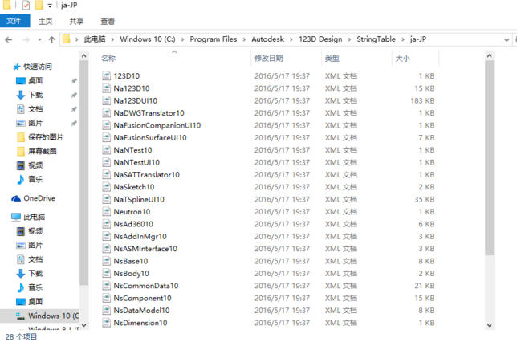Select the NaFusionSurfaceUI10 file icon
Image resolution: width=517 pixels, height=342 pixels.
(x=106, y=137)
